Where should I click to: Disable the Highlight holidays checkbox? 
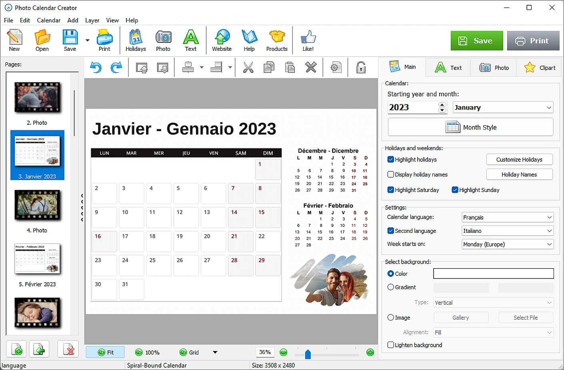(x=391, y=160)
